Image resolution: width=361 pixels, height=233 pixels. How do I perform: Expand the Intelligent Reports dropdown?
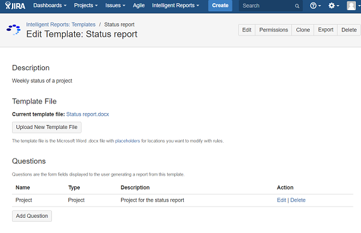175,5
